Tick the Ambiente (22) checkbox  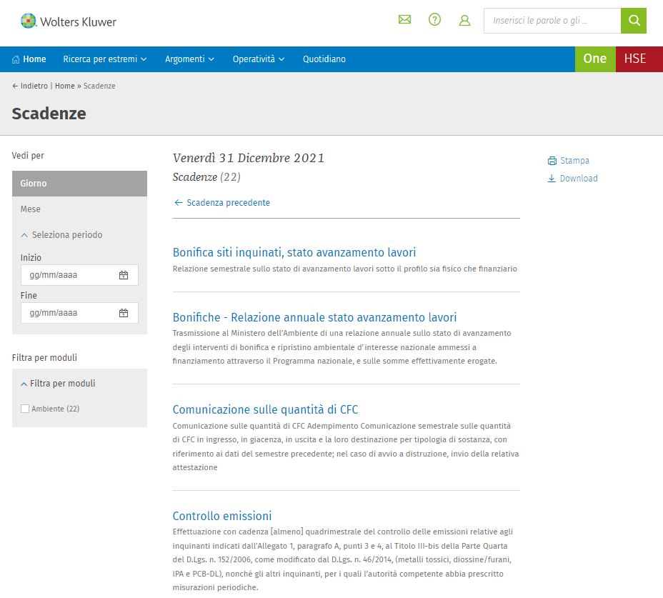pyautogui.click(x=25, y=409)
